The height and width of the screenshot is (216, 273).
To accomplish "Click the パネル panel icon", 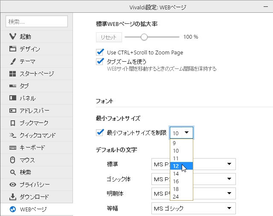I will click(13, 98).
